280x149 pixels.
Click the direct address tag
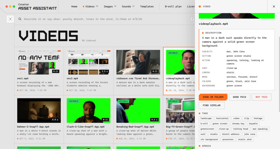231,134
